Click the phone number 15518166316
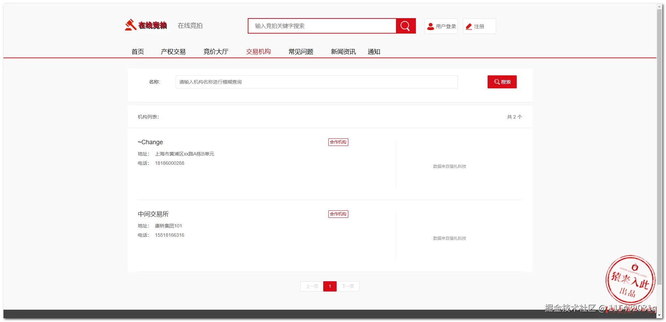Viewport: 666px width, 322px height. pos(170,235)
